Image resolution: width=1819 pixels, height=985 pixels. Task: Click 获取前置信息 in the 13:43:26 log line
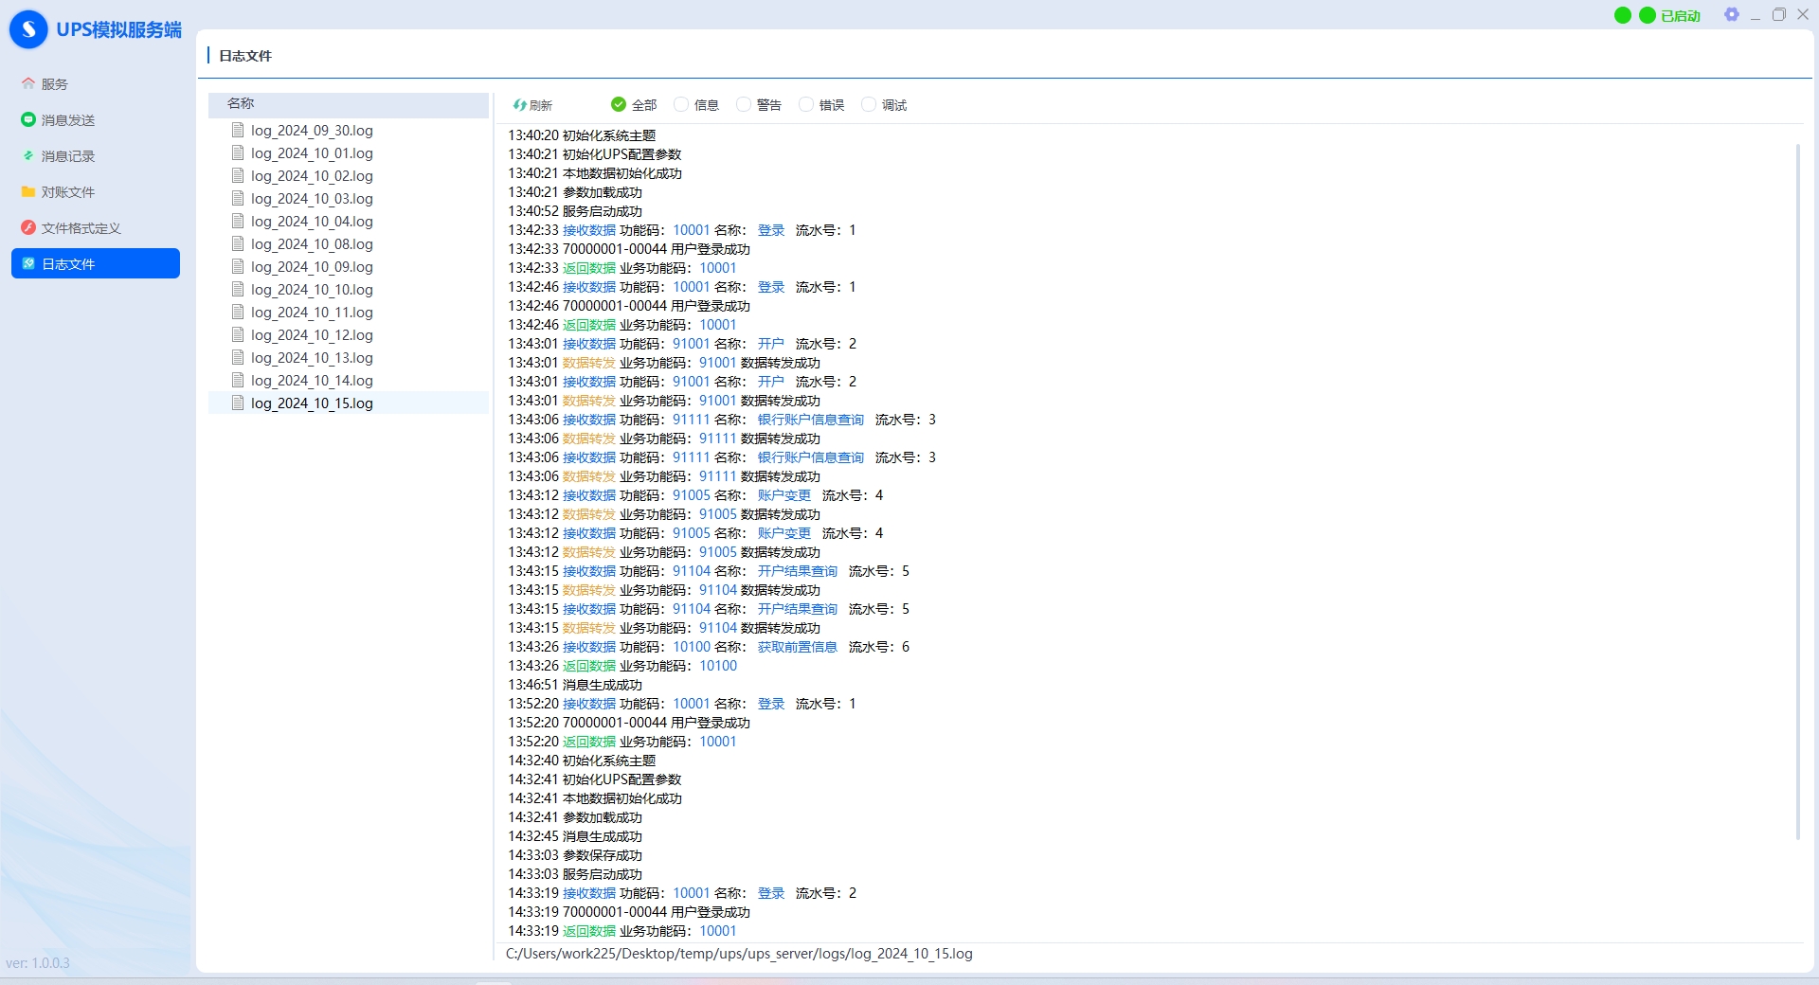click(x=798, y=647)
